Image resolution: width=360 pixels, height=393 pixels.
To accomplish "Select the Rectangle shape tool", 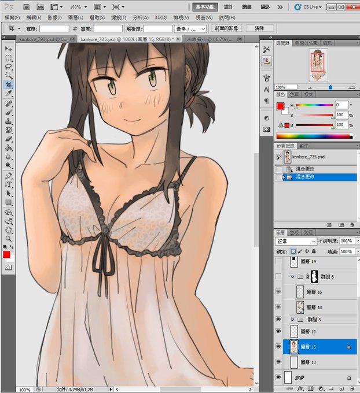I will click(8, 202).
